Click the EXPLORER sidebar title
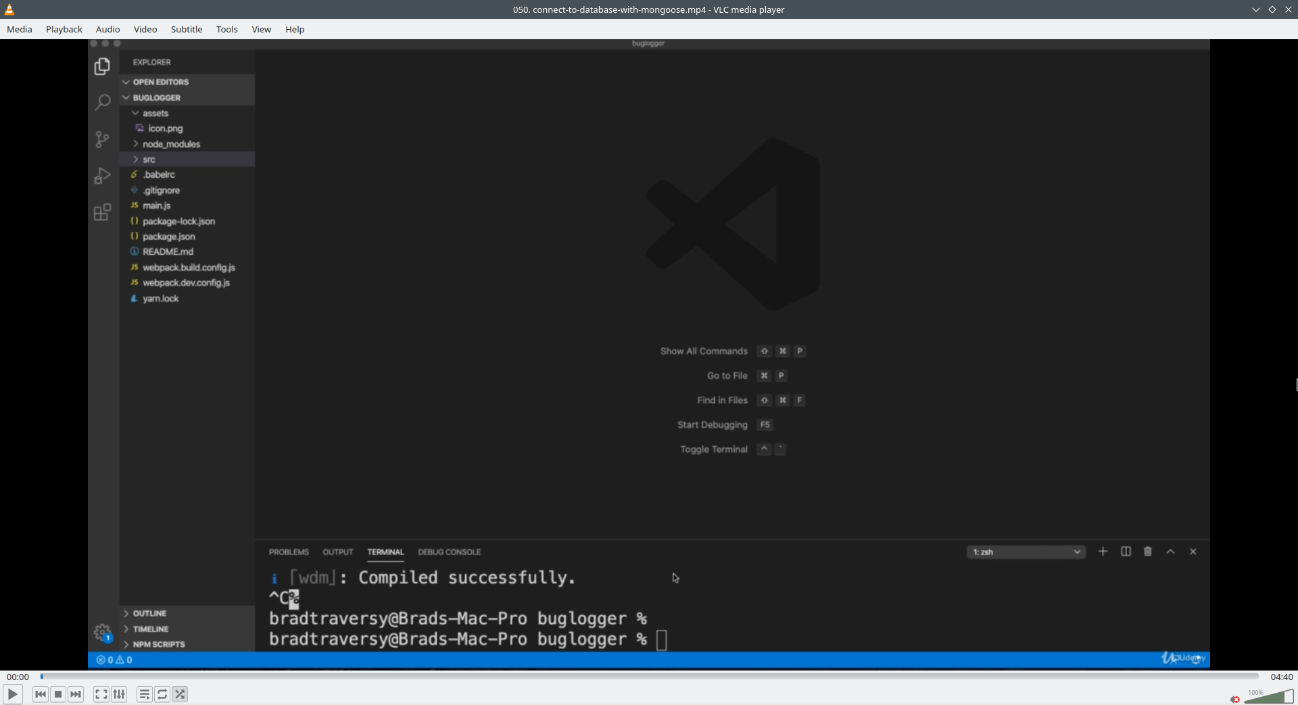 pos(152,62)
